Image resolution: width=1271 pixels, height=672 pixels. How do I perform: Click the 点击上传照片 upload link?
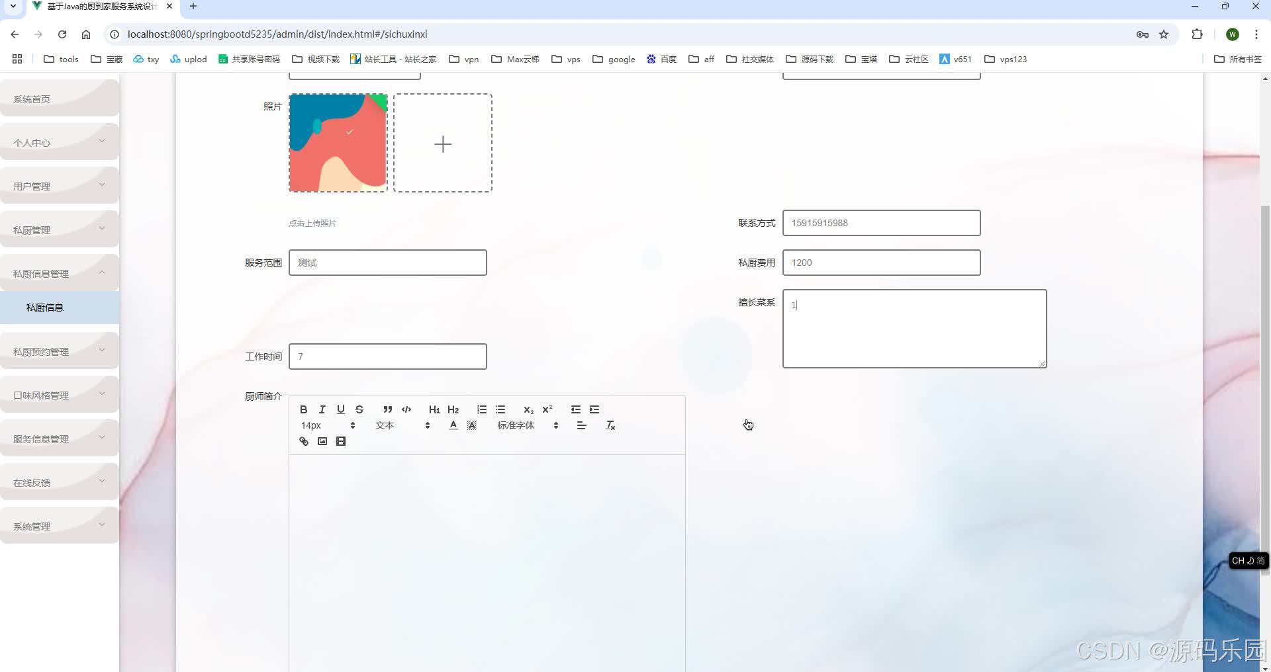click(x=312, y=223)
